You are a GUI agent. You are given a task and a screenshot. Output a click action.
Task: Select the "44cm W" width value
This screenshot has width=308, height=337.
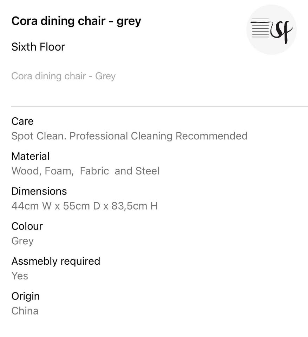point(32,206)
